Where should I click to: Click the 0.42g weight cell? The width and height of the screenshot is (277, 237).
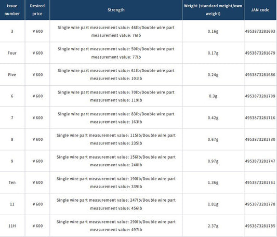tap(213, 117)
